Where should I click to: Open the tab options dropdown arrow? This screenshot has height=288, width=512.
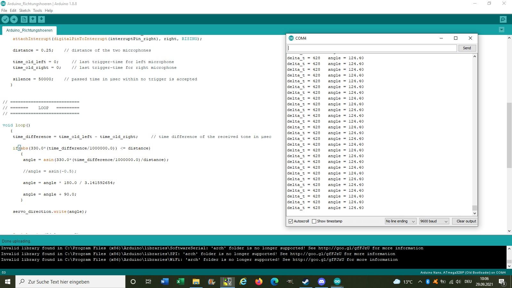click(501, 30)
